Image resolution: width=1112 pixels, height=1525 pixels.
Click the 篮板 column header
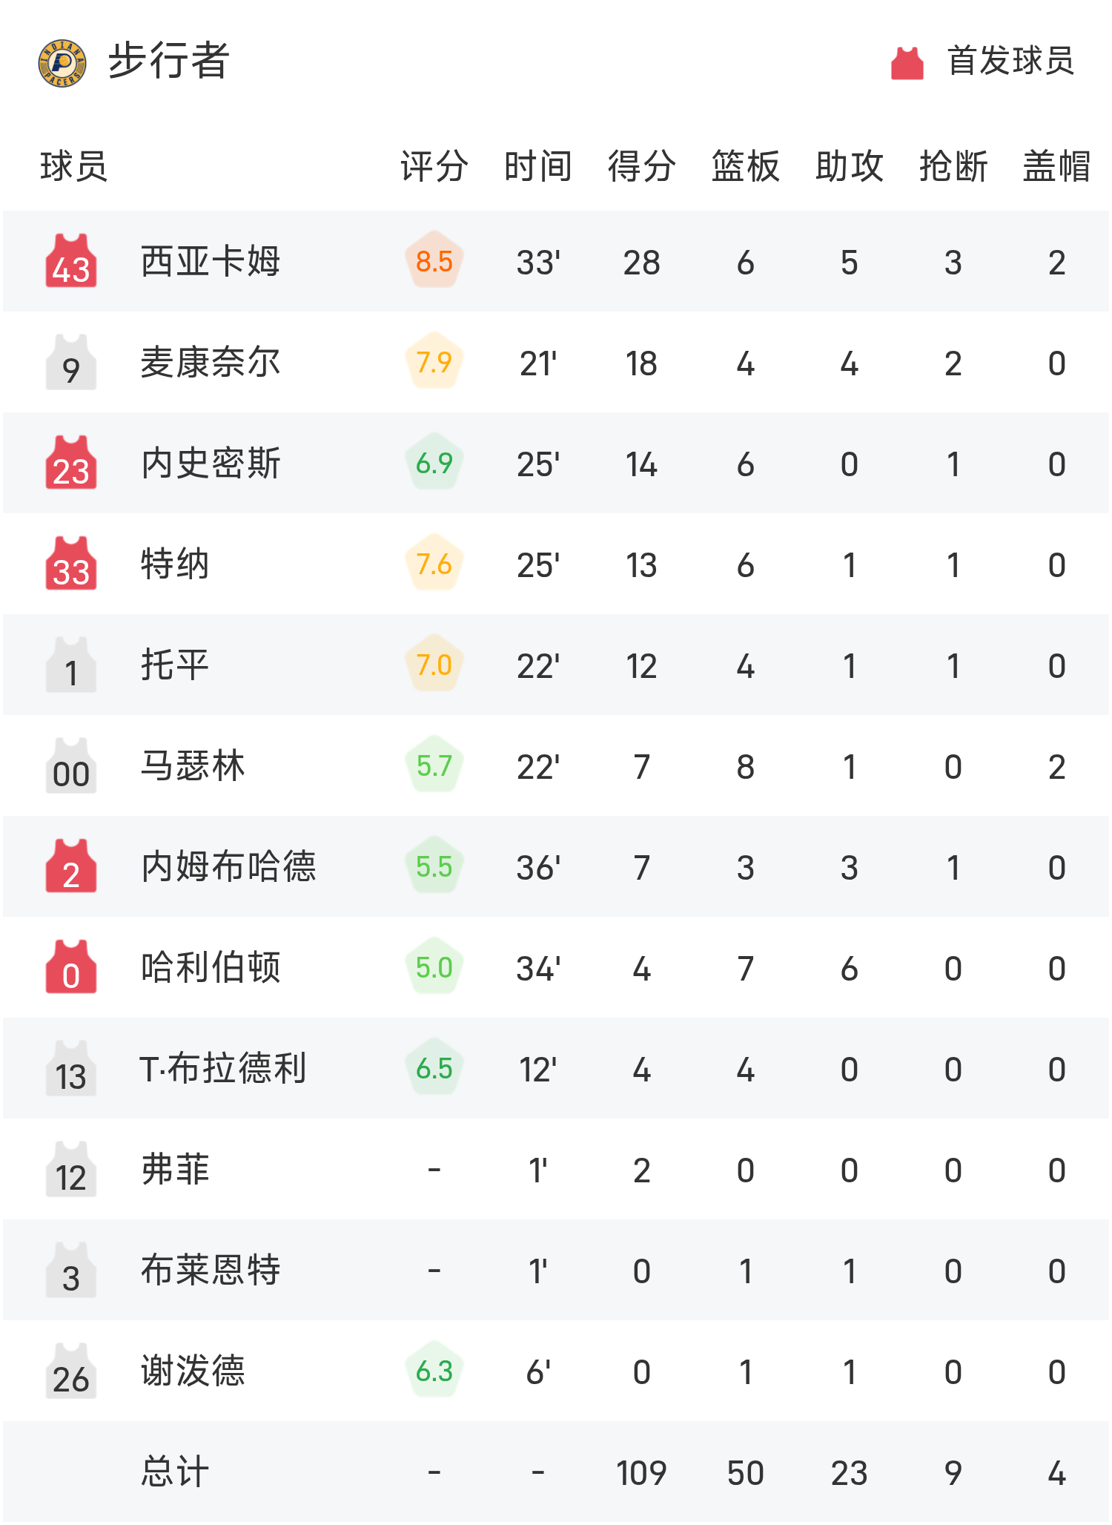(745, 165)
